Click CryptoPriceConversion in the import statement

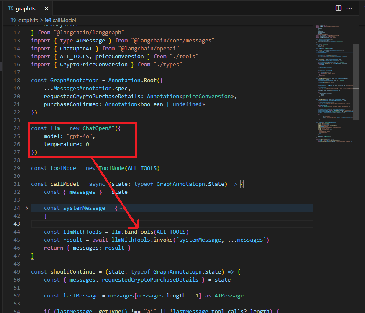[94, 64]
